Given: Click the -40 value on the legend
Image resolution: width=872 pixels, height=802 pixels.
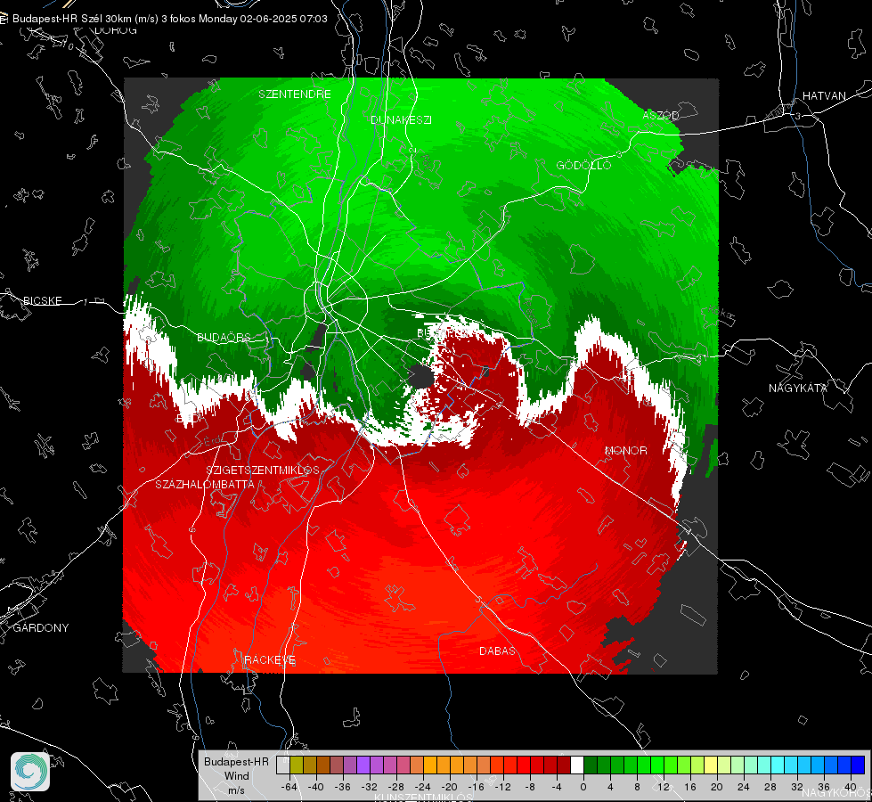Looking at the screenshot, I should pyautogui.click(x=316, y=787).
